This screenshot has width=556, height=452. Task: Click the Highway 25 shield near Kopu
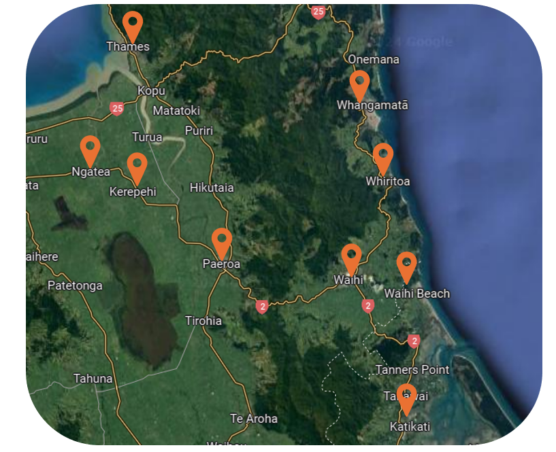click(116, 108)
